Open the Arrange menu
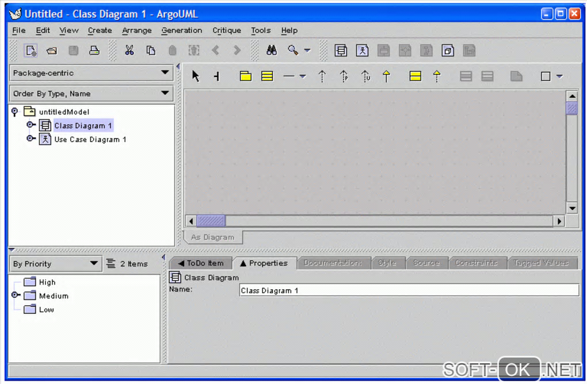This screenshot has width=587, height=384. (x=136, y=30)
